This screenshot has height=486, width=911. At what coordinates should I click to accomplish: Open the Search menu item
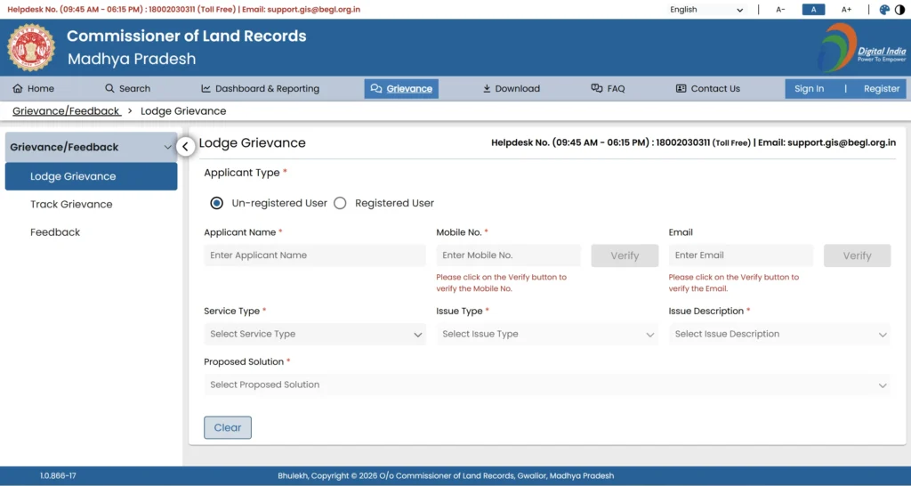(127, 89)
